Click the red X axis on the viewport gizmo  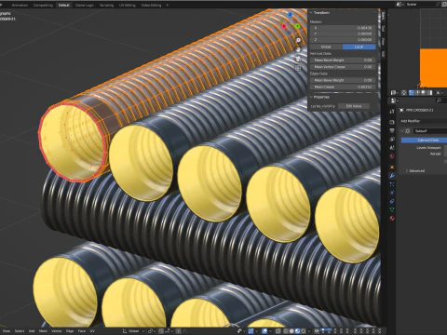point(284,26)
